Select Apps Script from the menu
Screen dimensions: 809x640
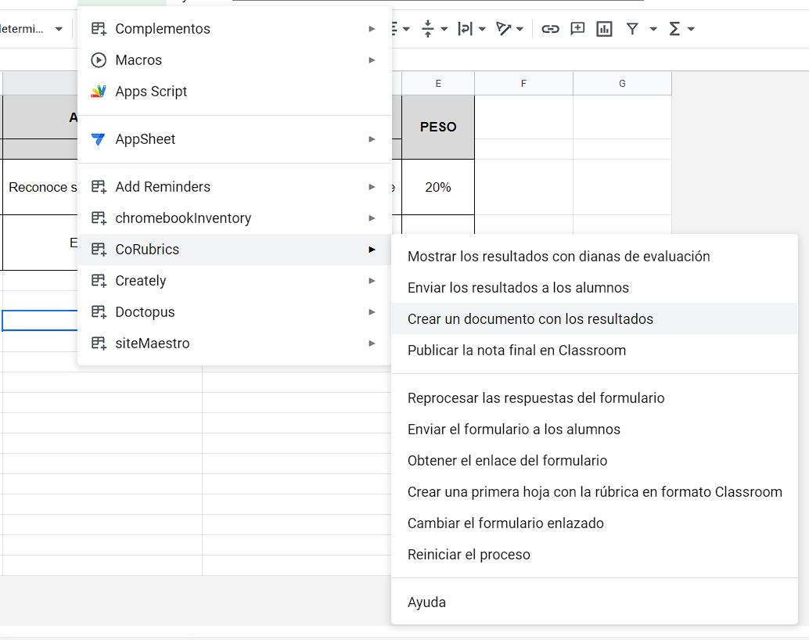coord(235,92)
